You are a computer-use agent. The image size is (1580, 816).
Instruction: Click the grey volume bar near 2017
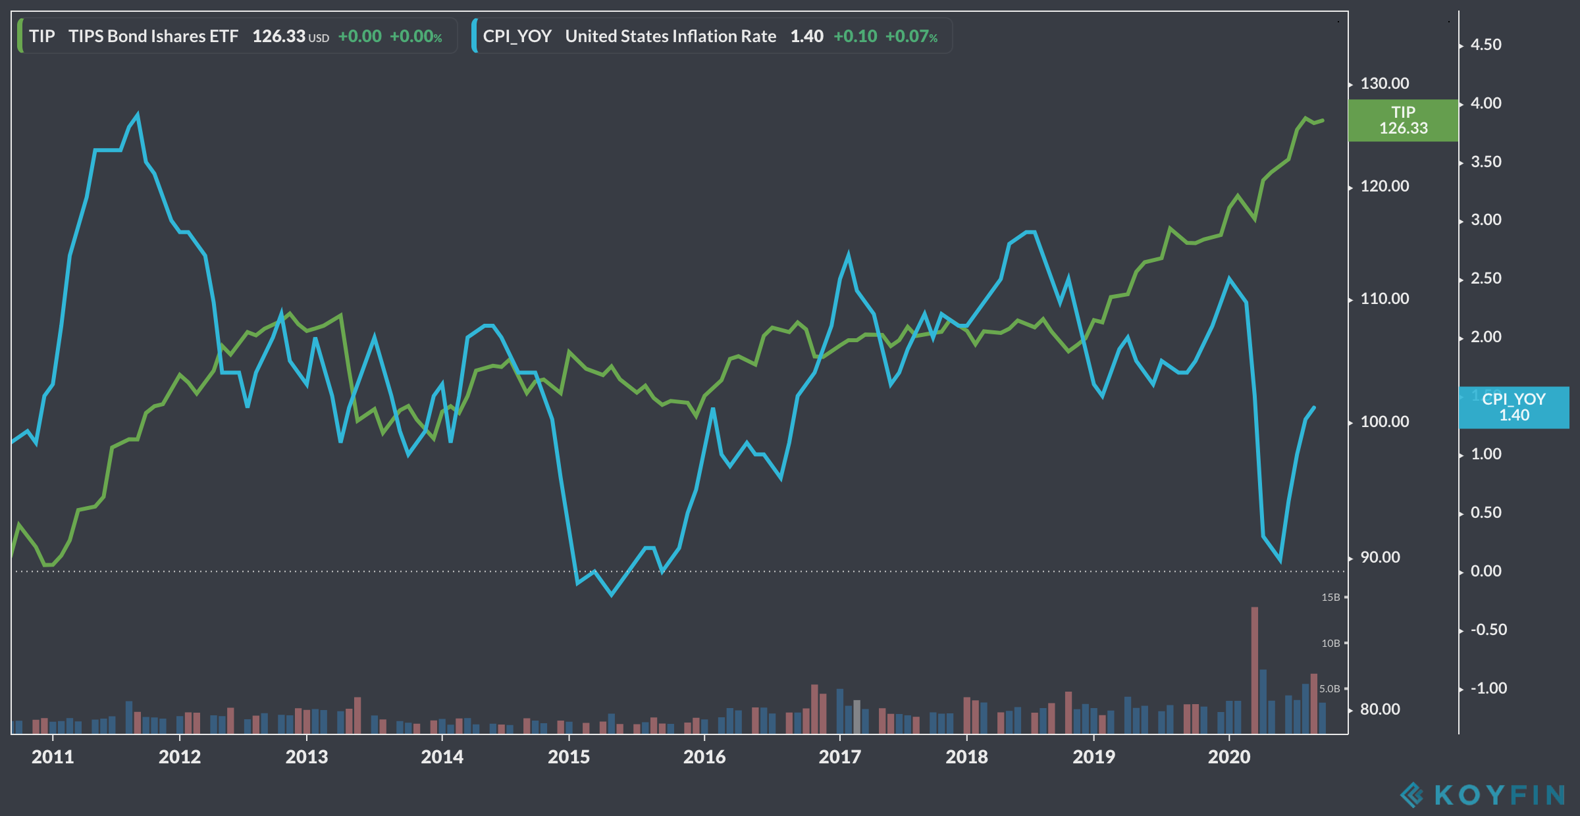tap(856, 716)
